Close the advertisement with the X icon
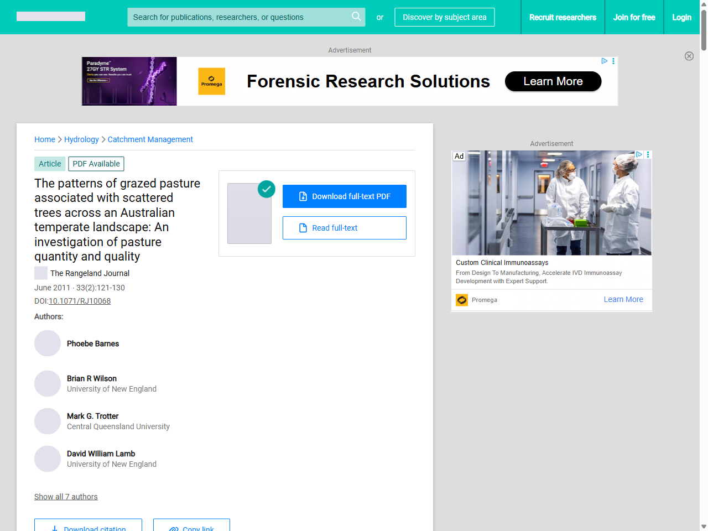This screenshot has width=708, height=531. point(689,56)
